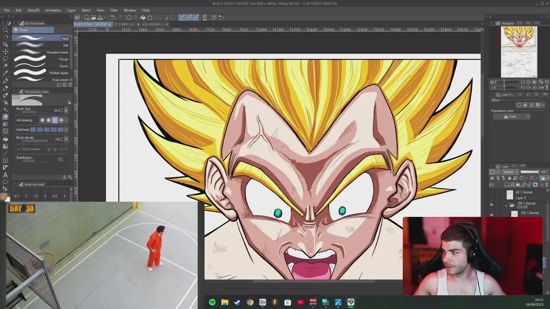
Task: Open Anti-aliasing options dropdown arrow
Action: point(66,120)
